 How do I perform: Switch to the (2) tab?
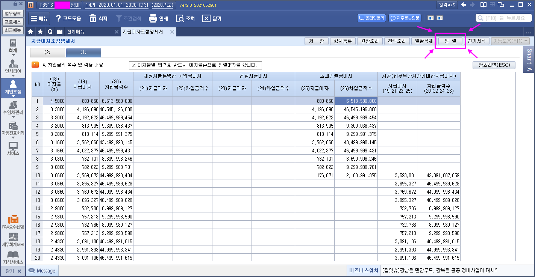47,52
